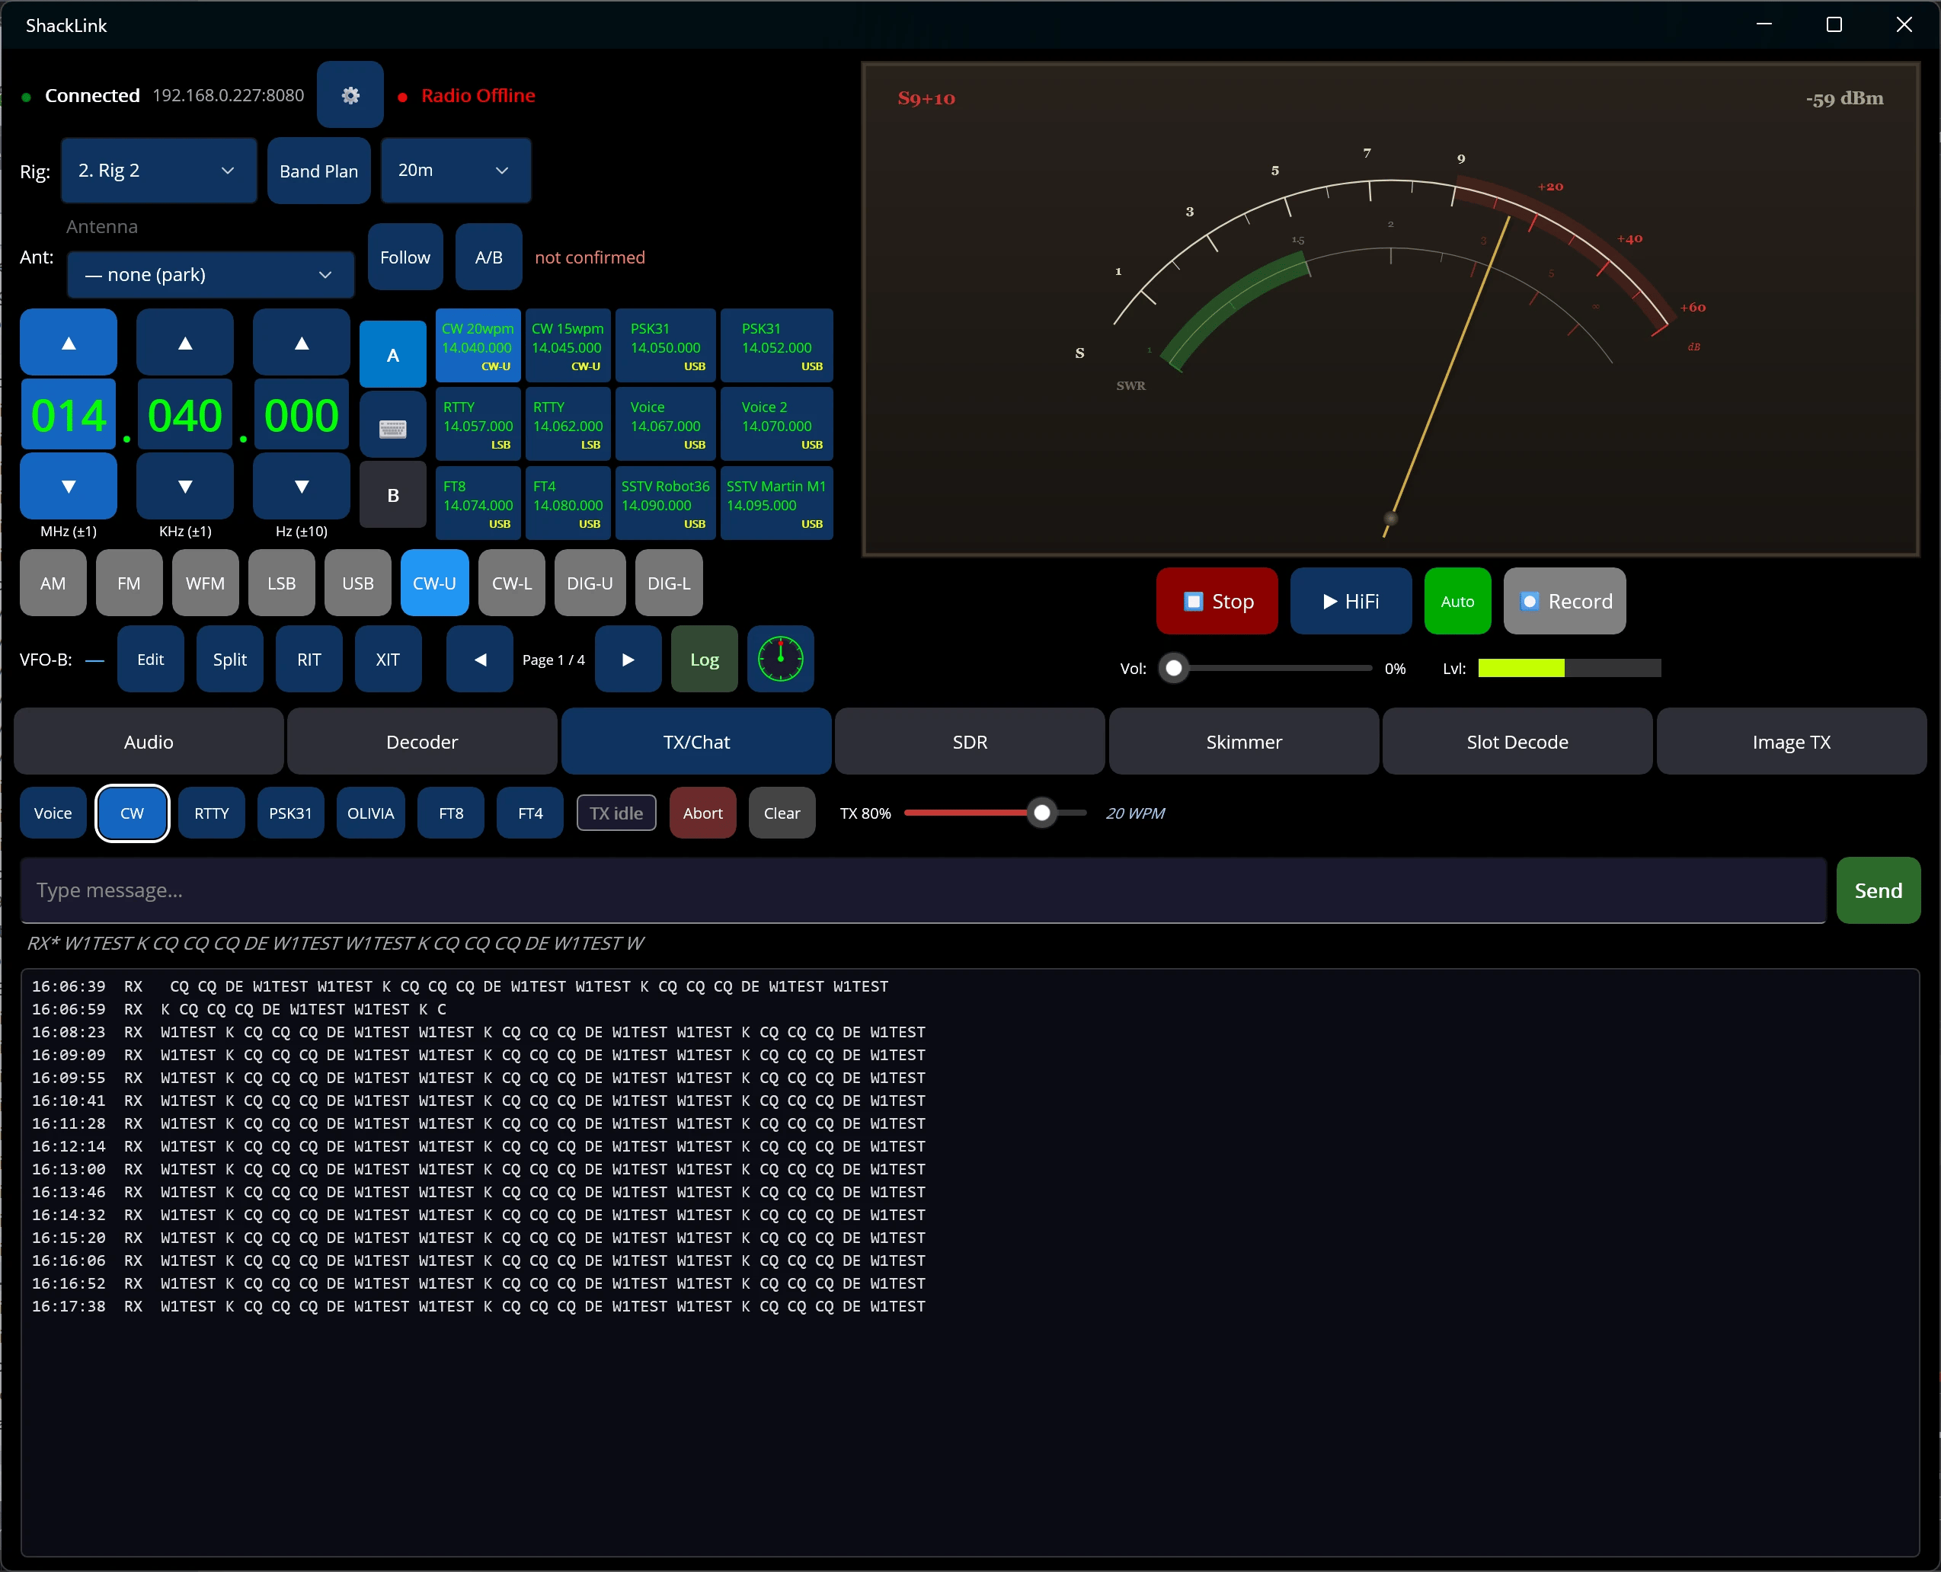Toggle Split operation
1941x1572 pixels.
click(x=230, y=660)
